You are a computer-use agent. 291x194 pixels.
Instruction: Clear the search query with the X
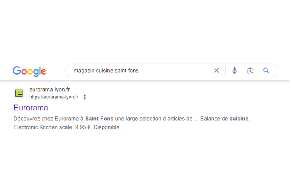tap(217, 71)
